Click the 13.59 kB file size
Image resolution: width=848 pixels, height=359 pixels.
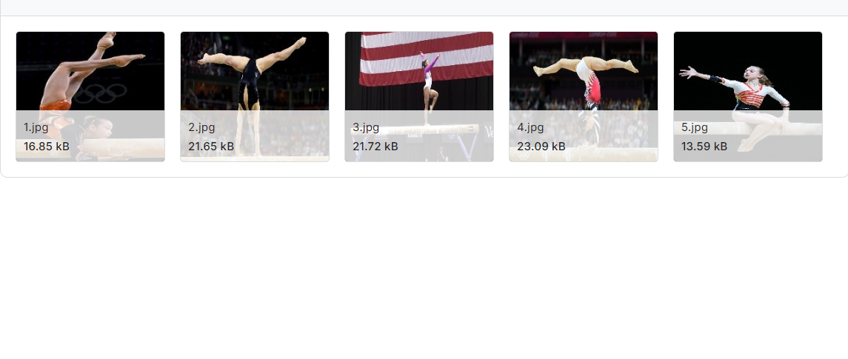[x=704, y=147]
